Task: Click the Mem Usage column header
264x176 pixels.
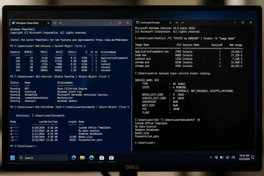Action: (236, 45)
